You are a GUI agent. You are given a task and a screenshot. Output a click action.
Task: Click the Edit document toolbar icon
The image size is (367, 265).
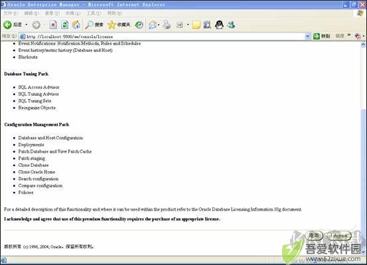point(180,25)
